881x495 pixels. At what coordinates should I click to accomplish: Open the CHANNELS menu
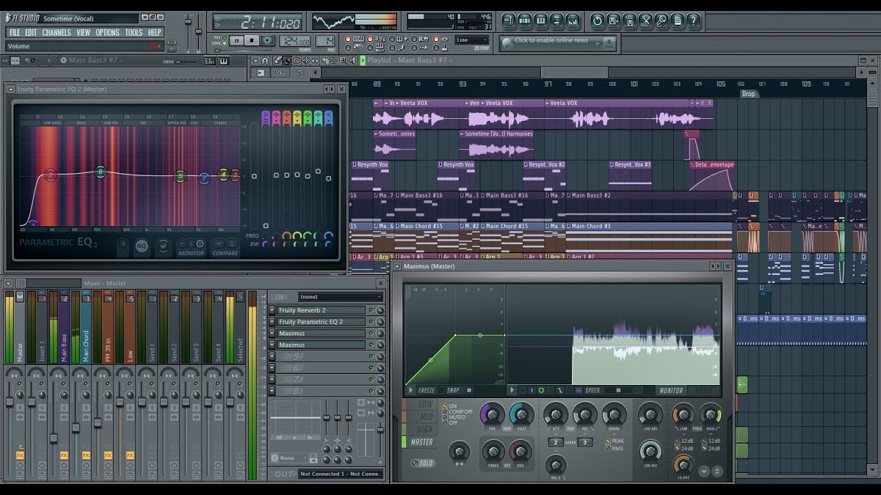tap(56, 32)
